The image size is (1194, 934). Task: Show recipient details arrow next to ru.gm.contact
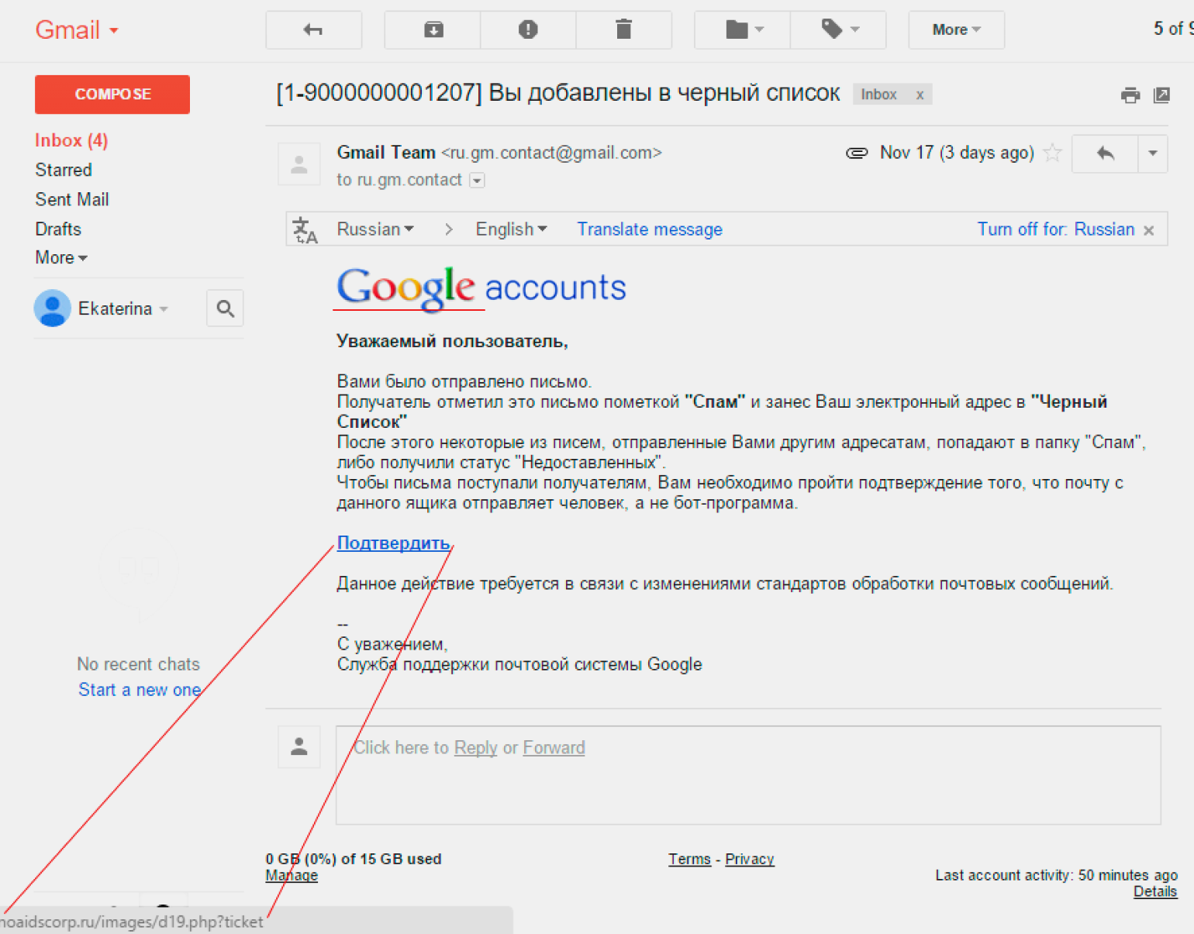[x=478, y=181]
